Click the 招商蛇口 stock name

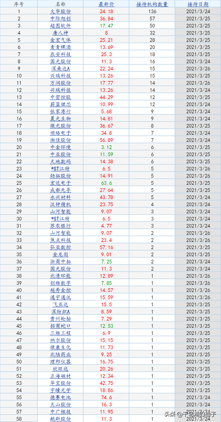60,326
